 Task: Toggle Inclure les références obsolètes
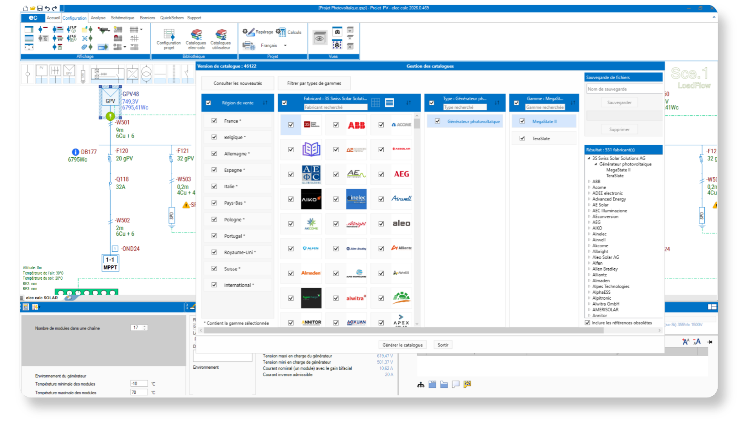point(587,323)
